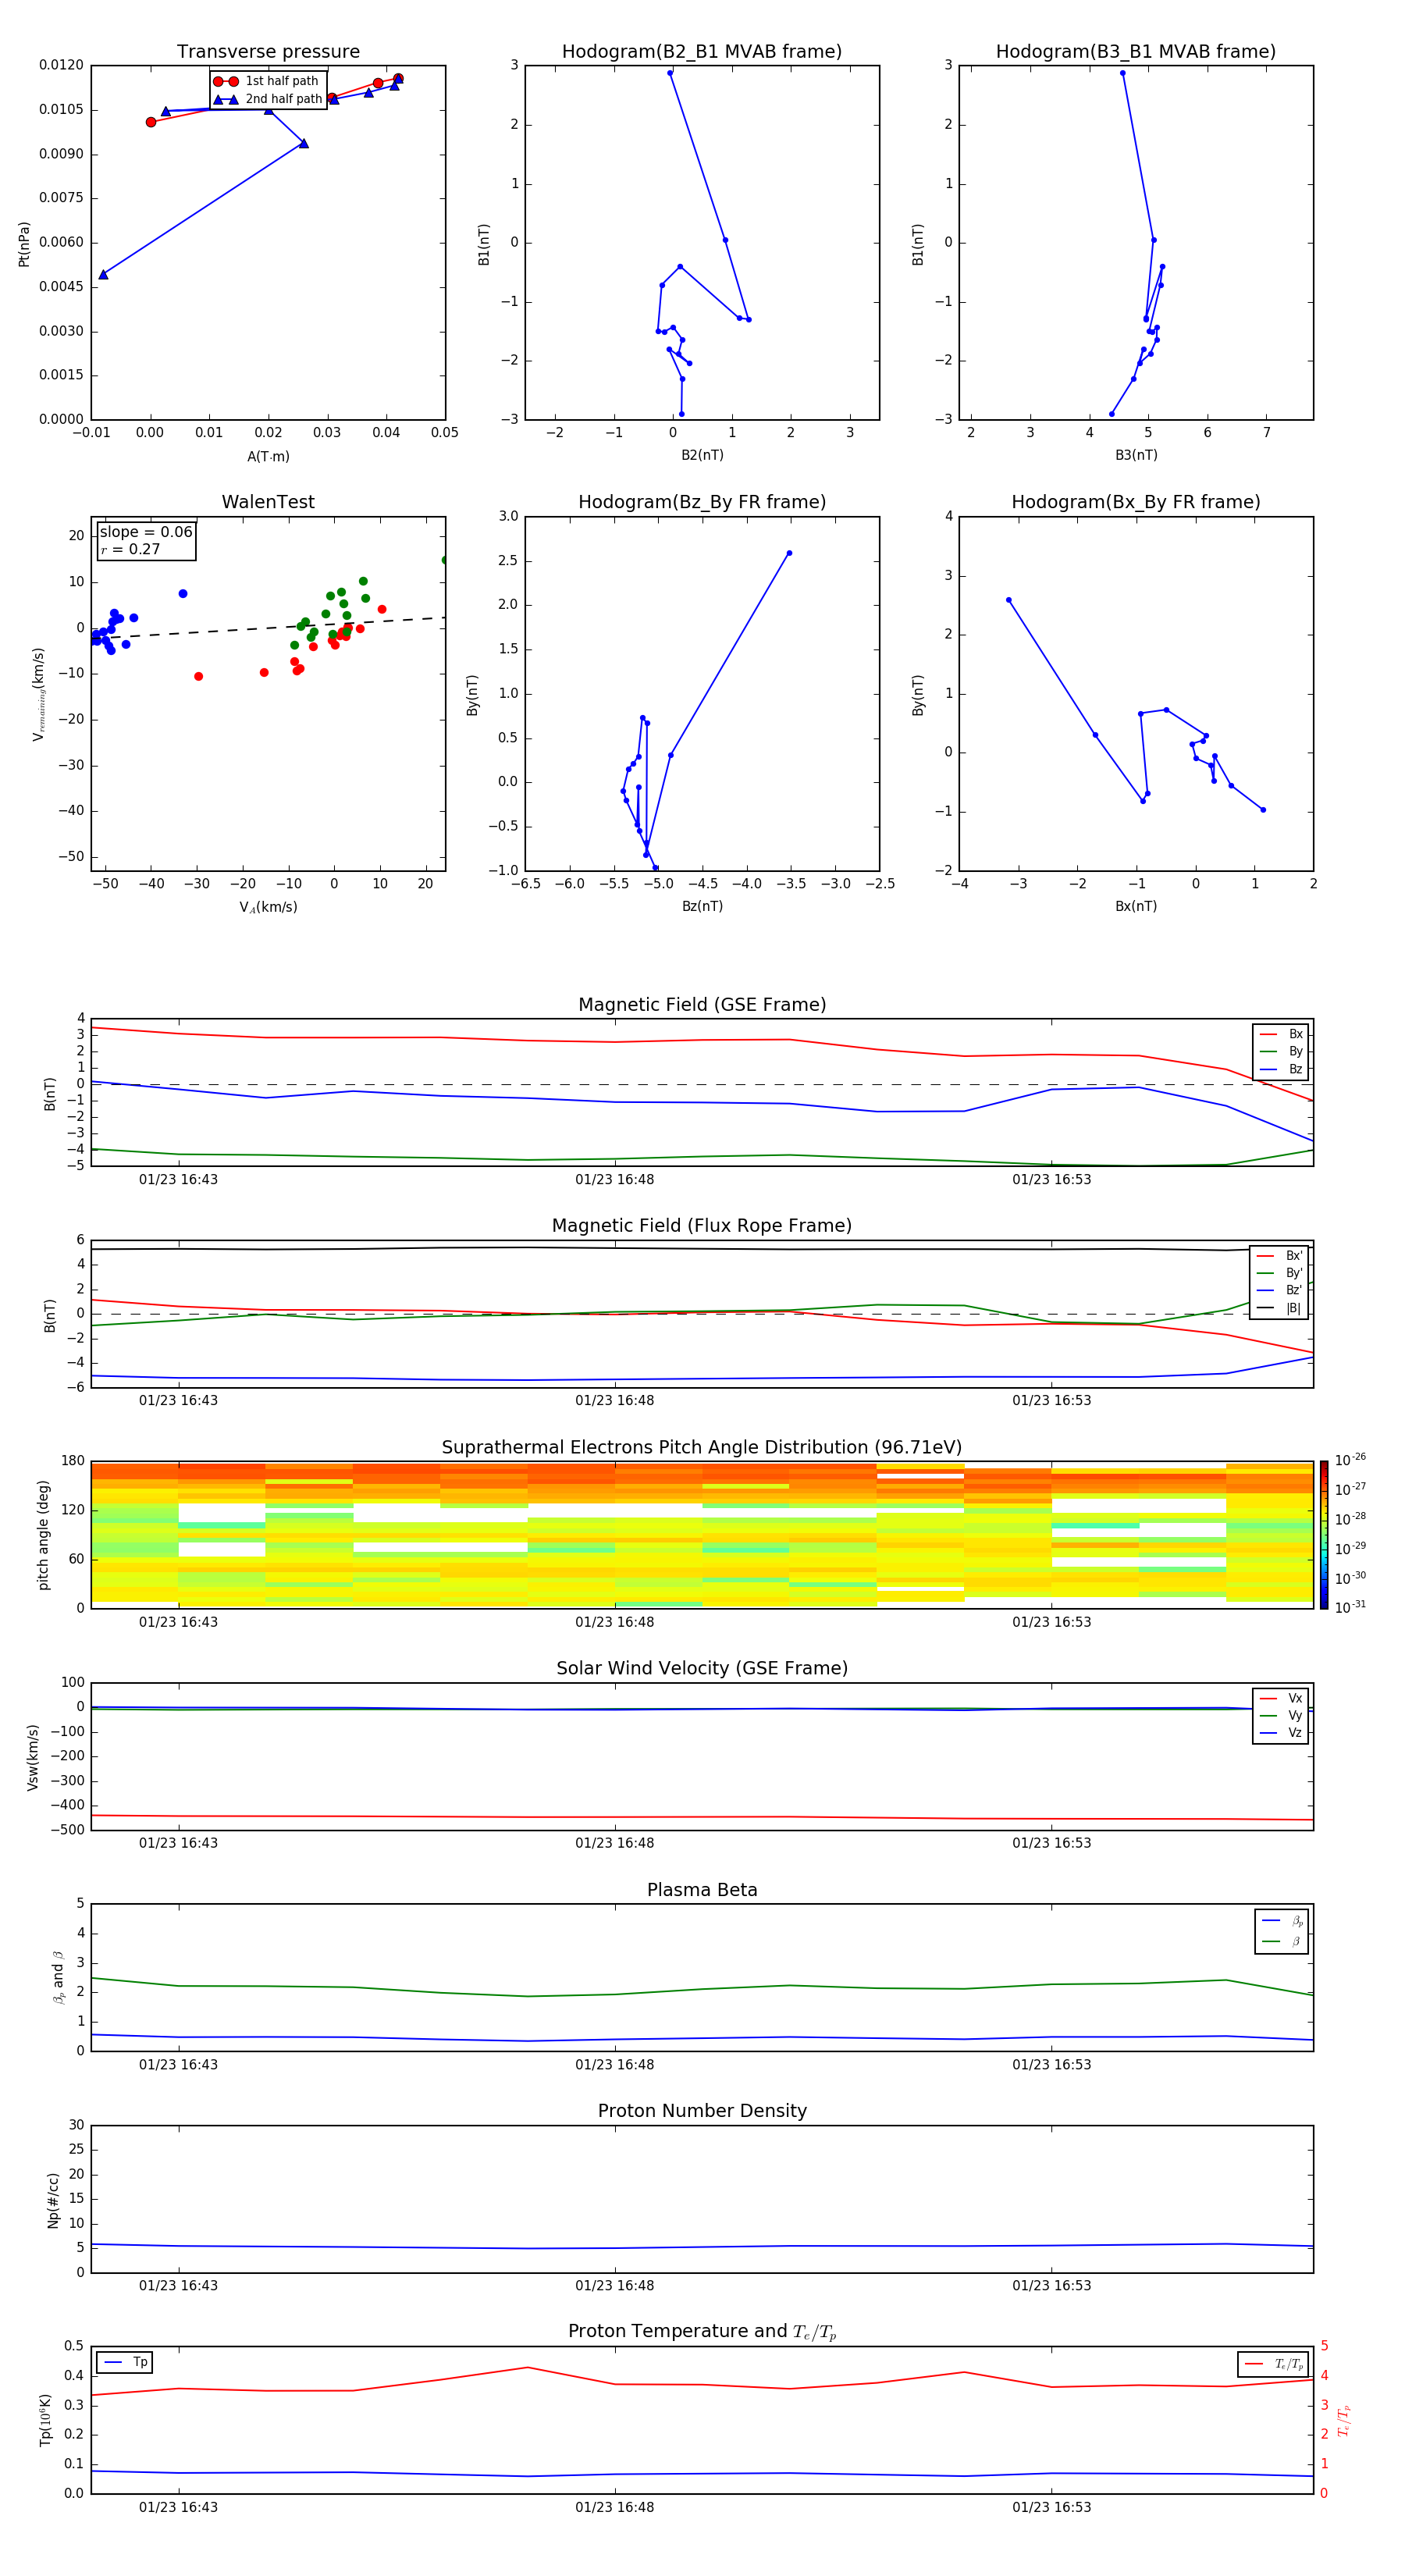Click the 'Tp' legend entry

[x=125, y=2362]
